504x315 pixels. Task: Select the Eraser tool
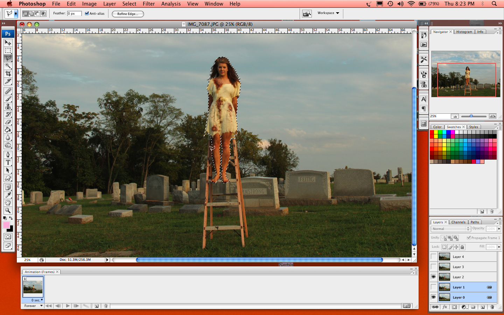[8, 122]
